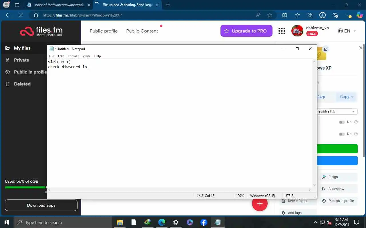Close the files.fm details side panel
This screenshot has width=366, height=228.
(x=361, y=48)
